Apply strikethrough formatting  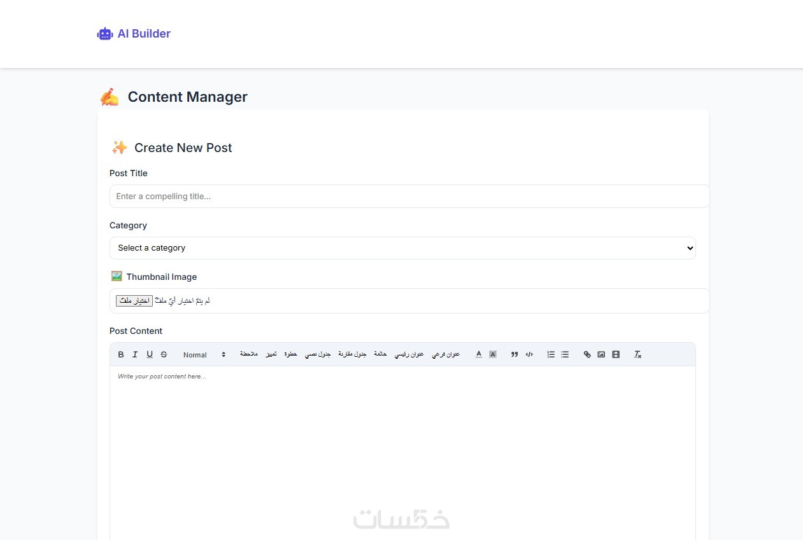click(x=164, y=355)
